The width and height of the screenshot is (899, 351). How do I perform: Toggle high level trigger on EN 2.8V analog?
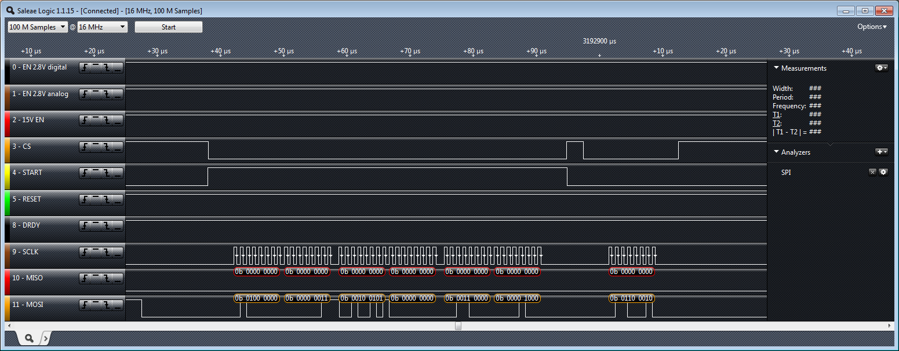pyautogui.click(x=96, y=94)
